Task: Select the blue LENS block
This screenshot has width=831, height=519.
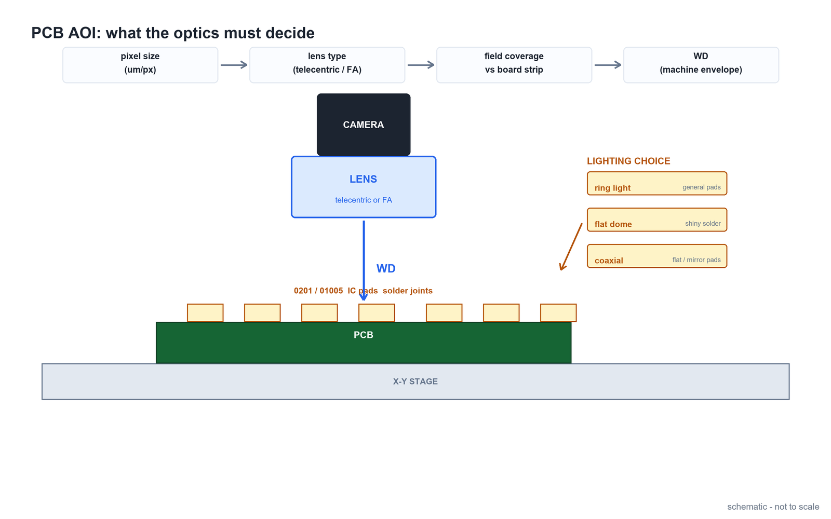Action: click(364, 187)
